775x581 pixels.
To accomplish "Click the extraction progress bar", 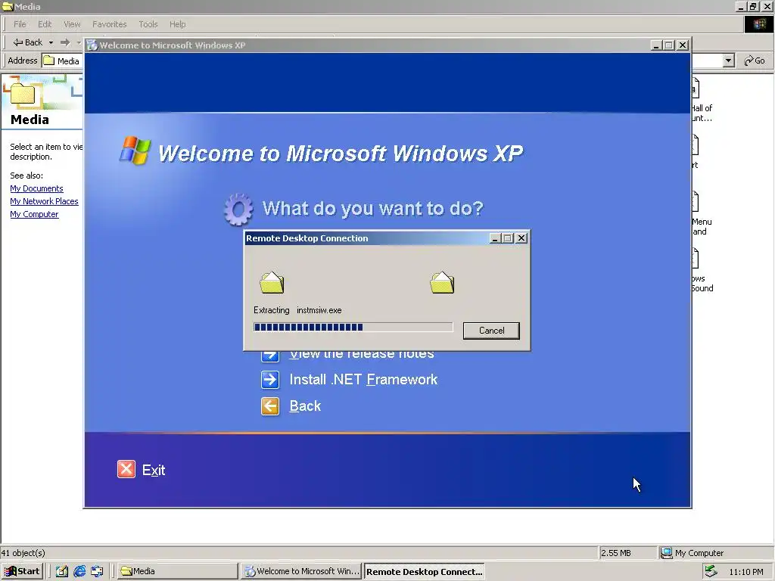I will pos(353,327).
